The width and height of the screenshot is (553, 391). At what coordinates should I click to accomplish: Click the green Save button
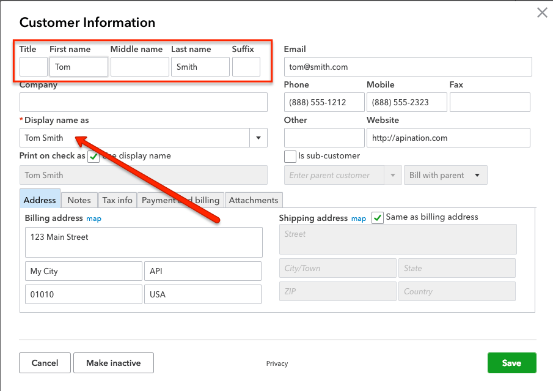click(511, 362)
